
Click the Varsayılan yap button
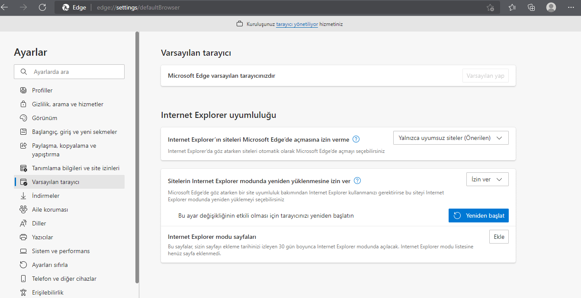point(485,76)
